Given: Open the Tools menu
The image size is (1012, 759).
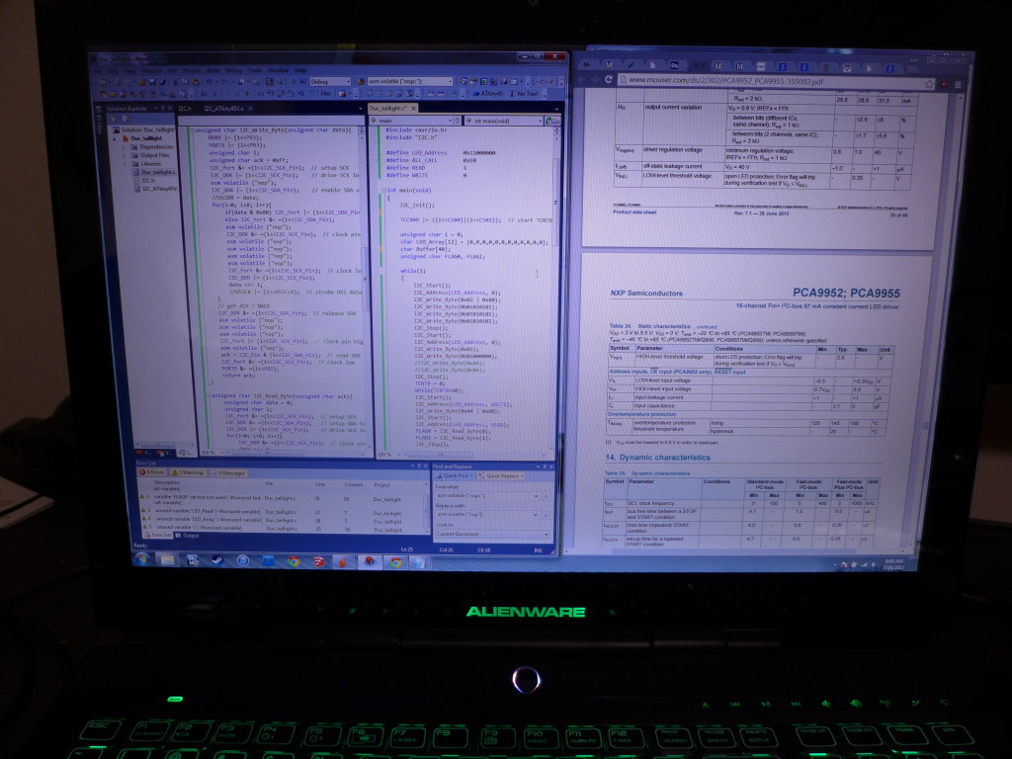Looking at the screenshot, I should coord(255,70).
